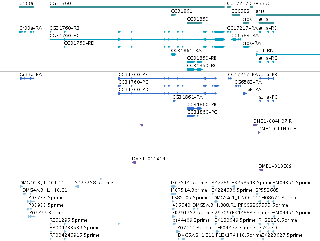The image size is (320, 241).
Task: Select the CG17217-PA protein label
Action: 243,75
